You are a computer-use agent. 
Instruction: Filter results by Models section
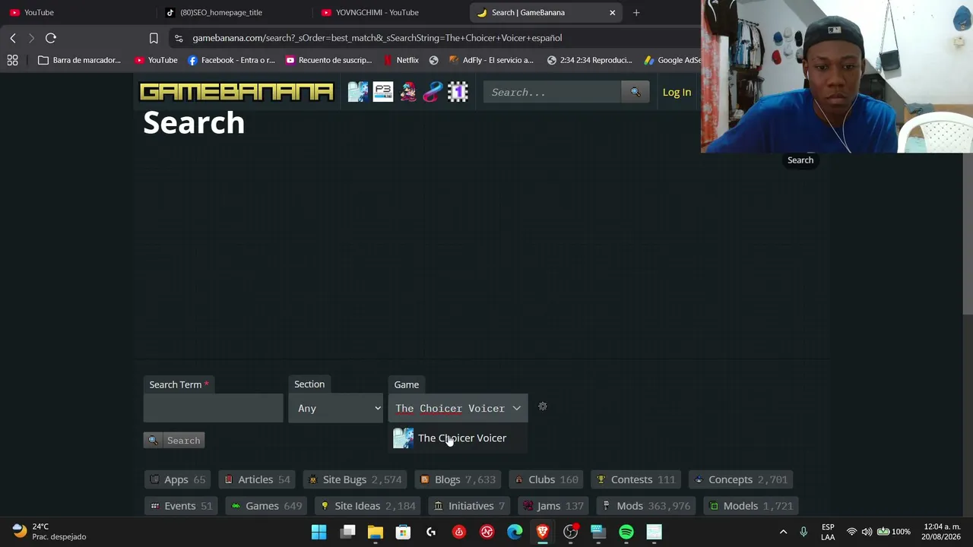tap(751, 506)
